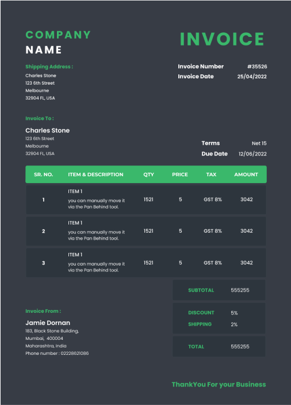Click amount 3042 in row 2
This screenshot has height=405, width=291.
click(x=246, y=231)
